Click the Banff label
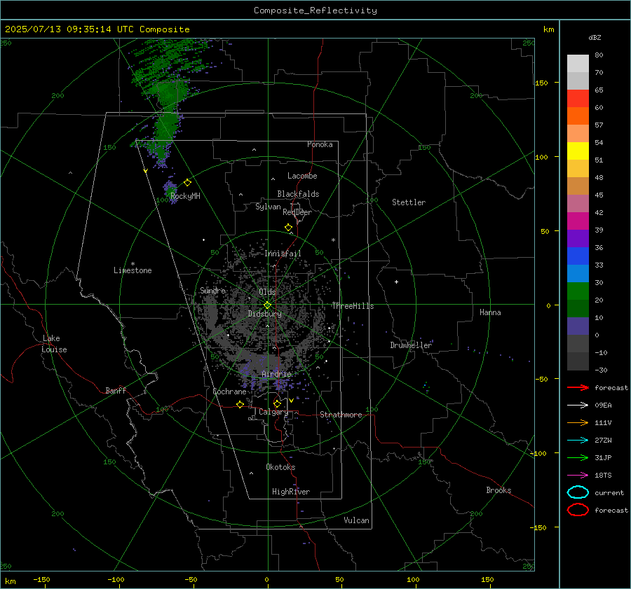 click(x=116, y=390)
